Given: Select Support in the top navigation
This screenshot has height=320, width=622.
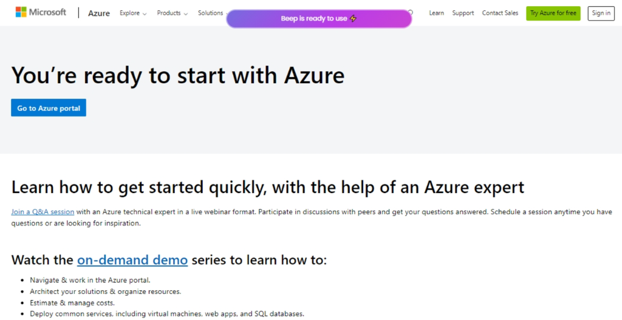Looking at the screenshot, I should 463,13.
